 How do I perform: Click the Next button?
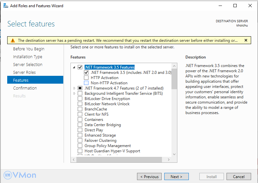[x=176, y=176]
